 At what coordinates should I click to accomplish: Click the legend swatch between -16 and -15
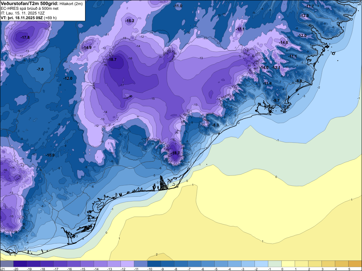point(73,264)
